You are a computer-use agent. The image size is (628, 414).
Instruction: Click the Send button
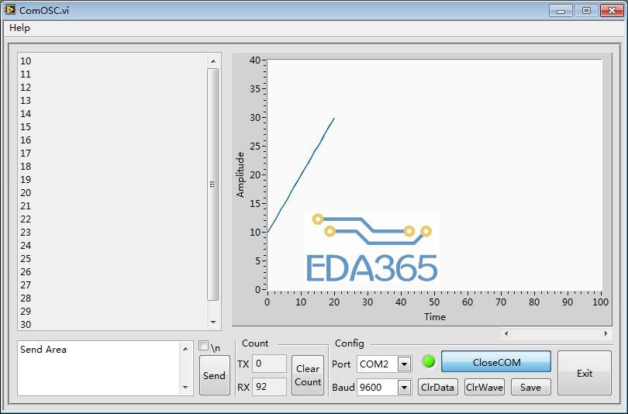214,375
